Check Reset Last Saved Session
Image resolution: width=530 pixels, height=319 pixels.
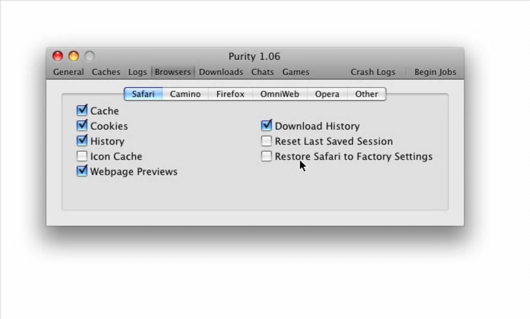(x=267, y=141)
